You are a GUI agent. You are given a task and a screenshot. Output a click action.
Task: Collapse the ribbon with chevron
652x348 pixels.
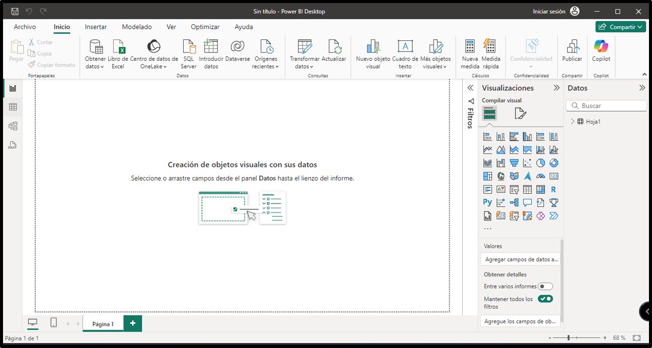[644, 75]
